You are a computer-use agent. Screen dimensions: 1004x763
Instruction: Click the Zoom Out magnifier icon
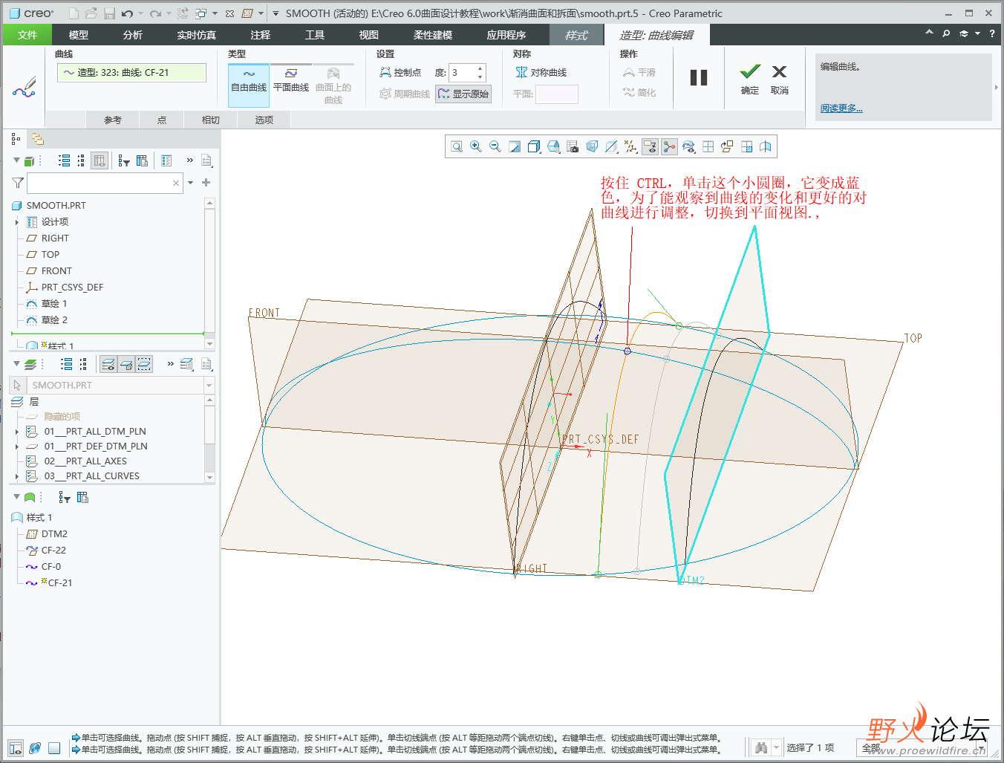click(495, 146)
